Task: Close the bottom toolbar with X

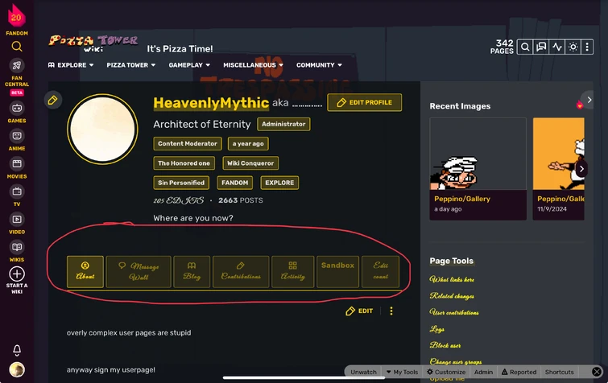Action: 597,372
